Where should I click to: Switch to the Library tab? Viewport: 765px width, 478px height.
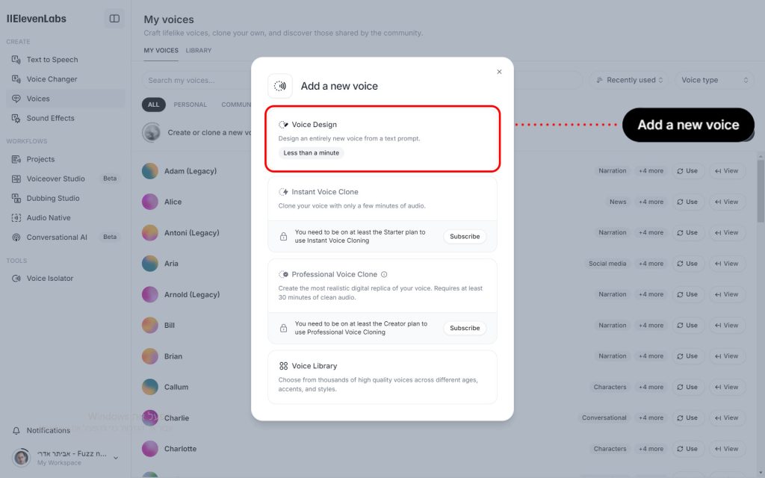click(x=199, y=51)
